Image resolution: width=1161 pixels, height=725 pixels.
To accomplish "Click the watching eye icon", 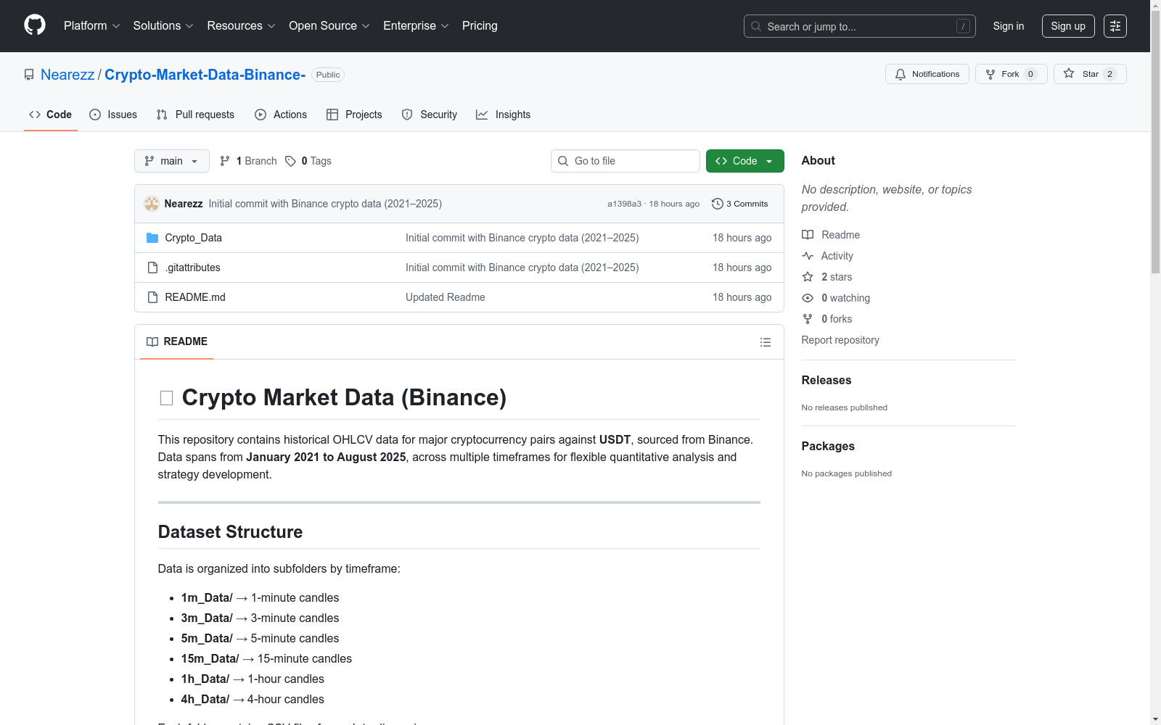I will coord(808,298).
